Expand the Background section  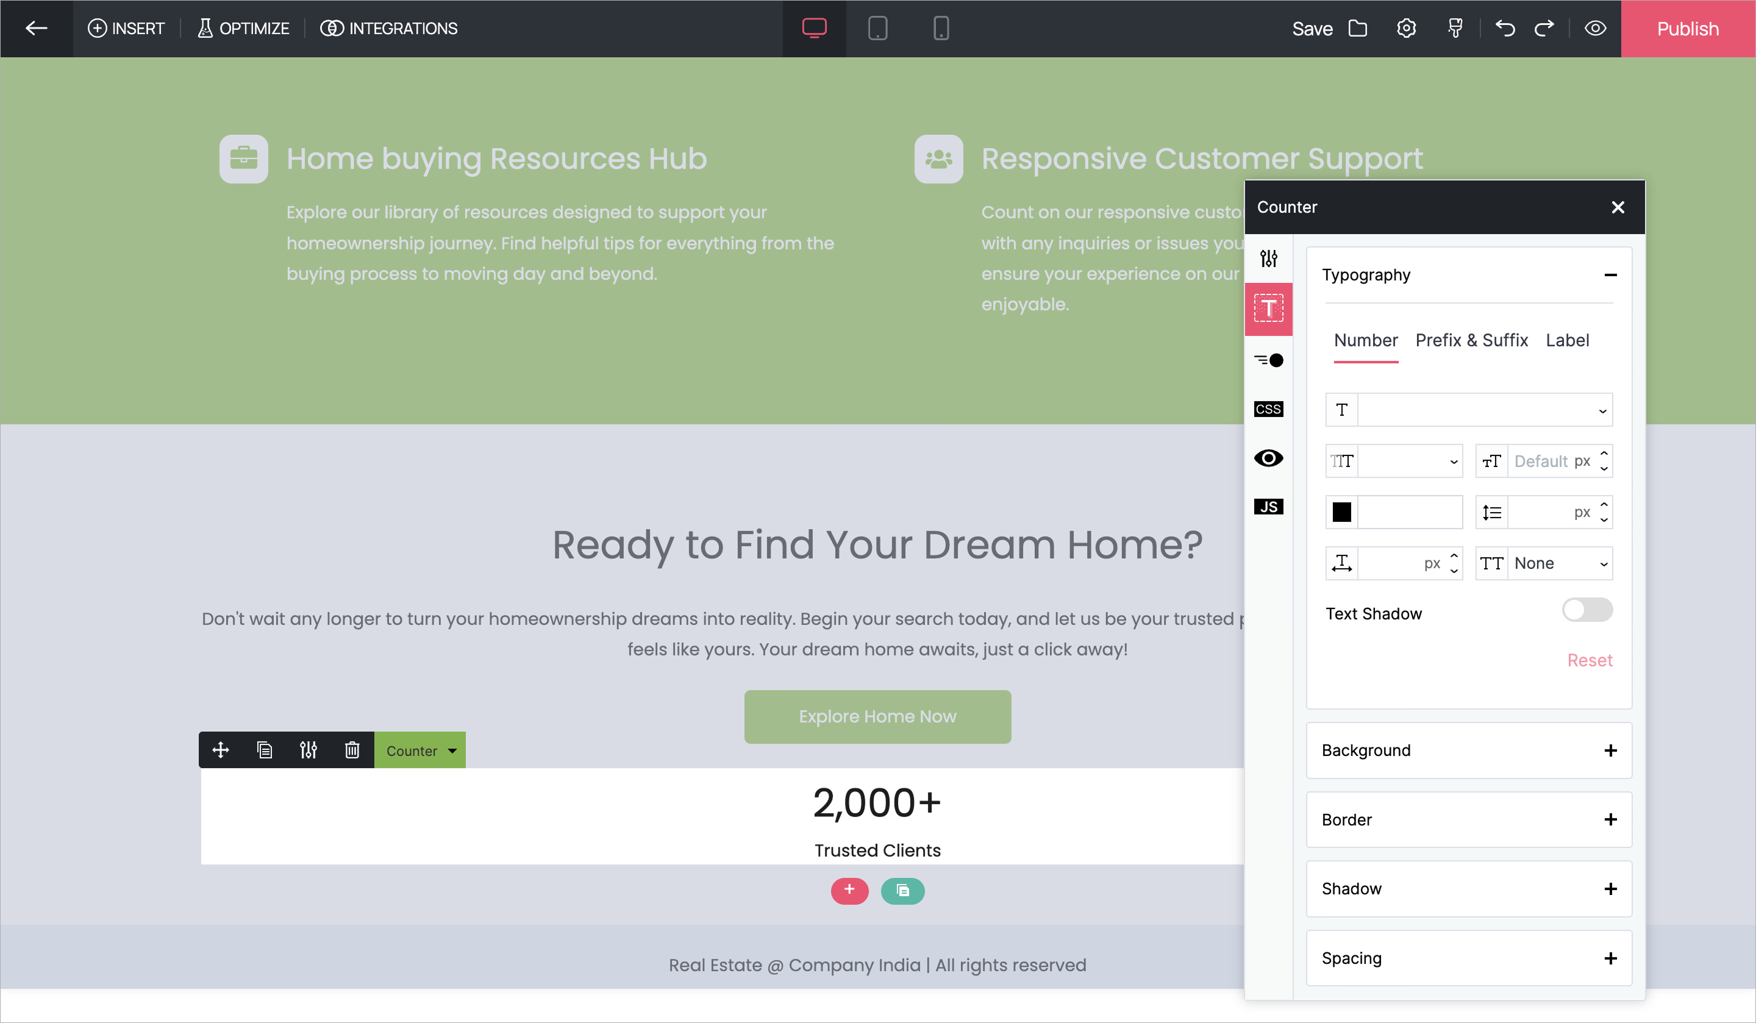click(1469, 750)
